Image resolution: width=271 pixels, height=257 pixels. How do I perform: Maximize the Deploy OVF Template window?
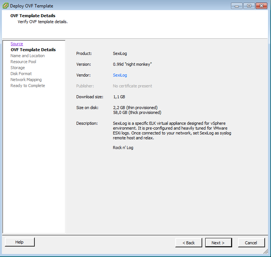click(249, 6)
